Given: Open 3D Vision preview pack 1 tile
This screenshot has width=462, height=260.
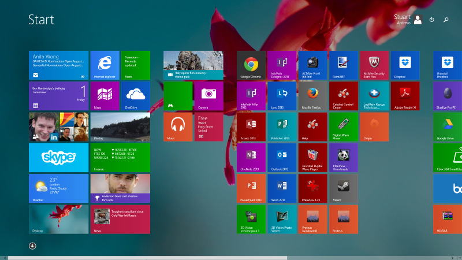Looking at the screenshot, I should coord(251,220).
